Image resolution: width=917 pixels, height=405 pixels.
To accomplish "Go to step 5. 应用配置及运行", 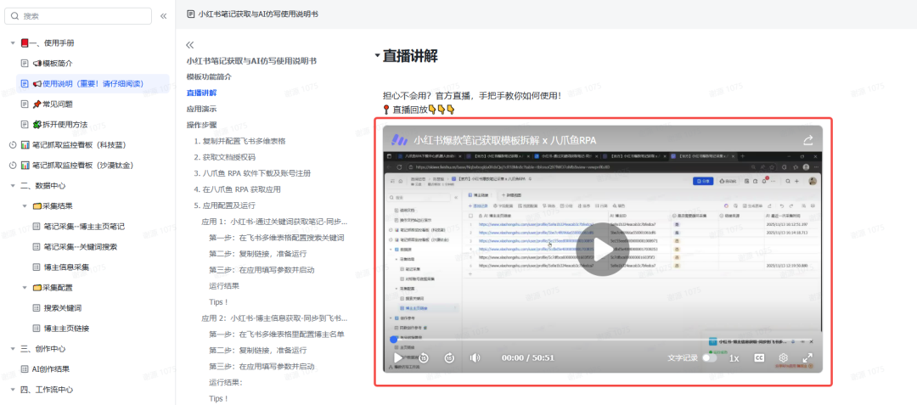I will tap(224, 205).
